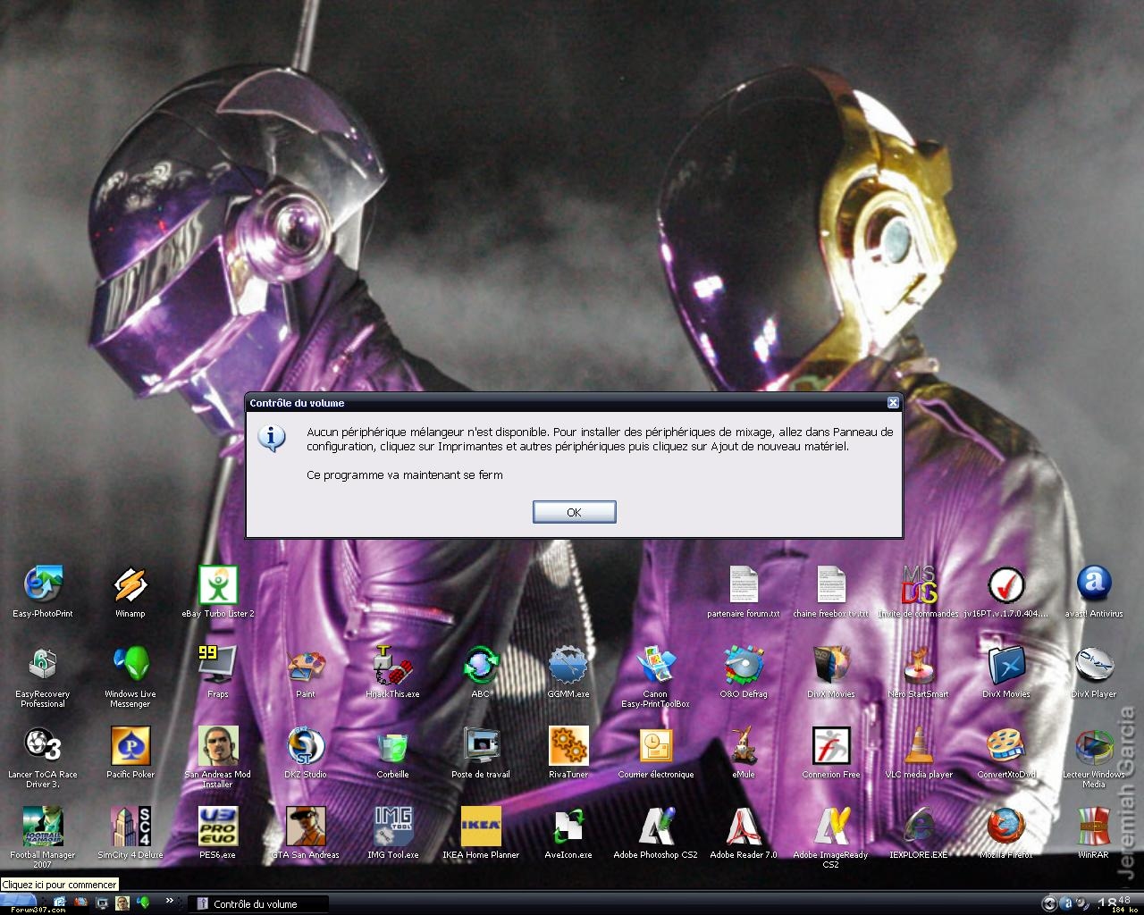Select GGMM.exe on the desktop
This screenshot has height=915, width=1144.
pos(568,672)
